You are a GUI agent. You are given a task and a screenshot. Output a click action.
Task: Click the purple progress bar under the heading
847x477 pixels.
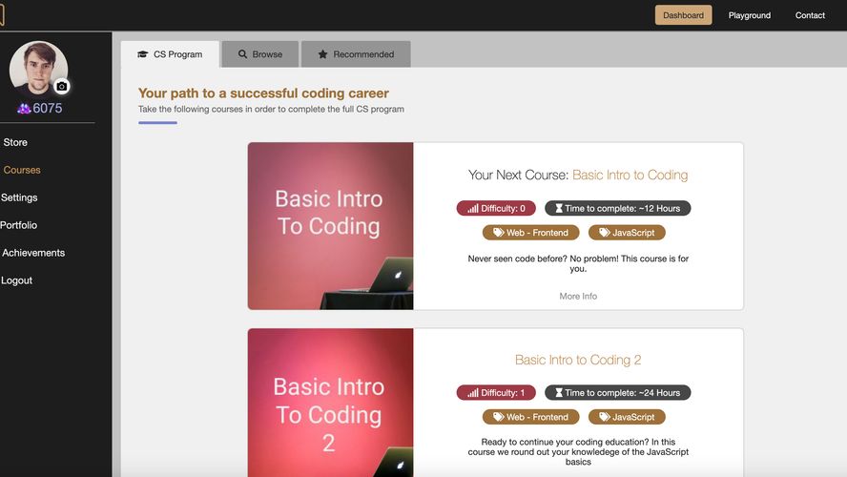[157, 123]
